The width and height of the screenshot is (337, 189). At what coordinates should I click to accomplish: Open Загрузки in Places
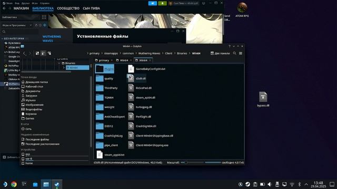pyautogui.click(x=29, y=96)
